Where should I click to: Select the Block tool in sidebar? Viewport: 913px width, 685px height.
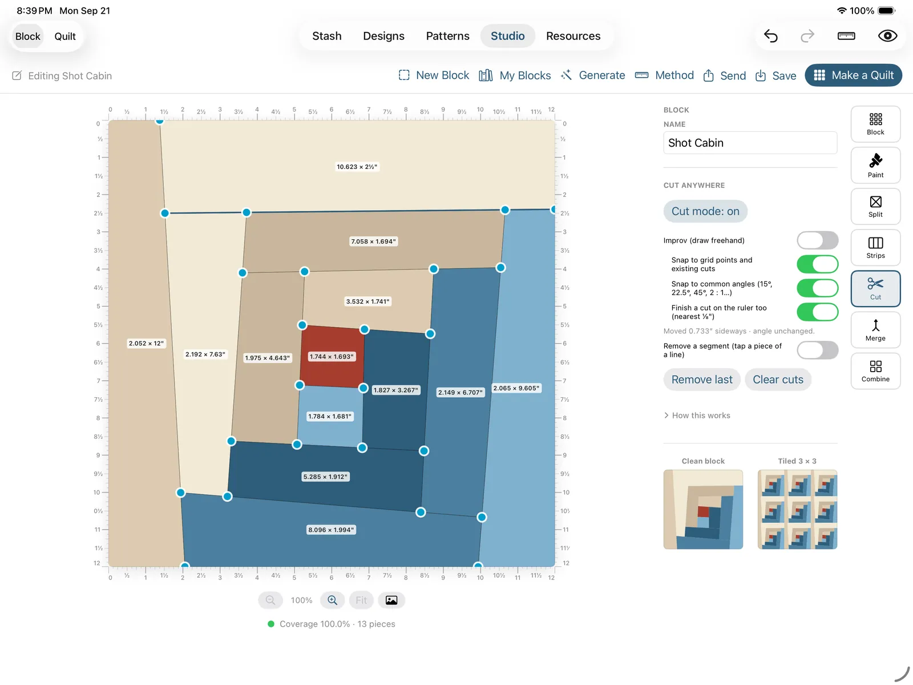[875, 124]
